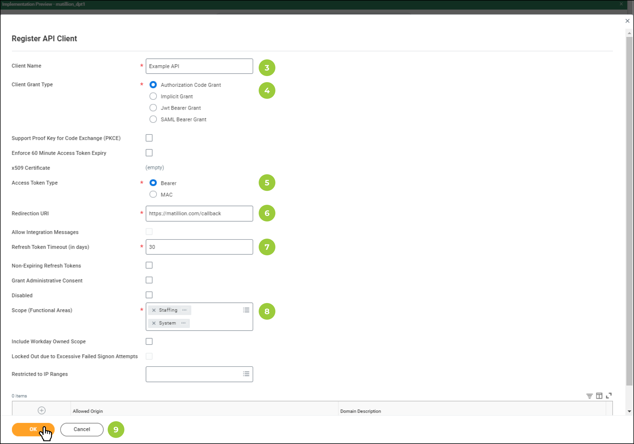Click the vertical scrollbar thumb
Screen dimensions: 634x444
point(629,211)
